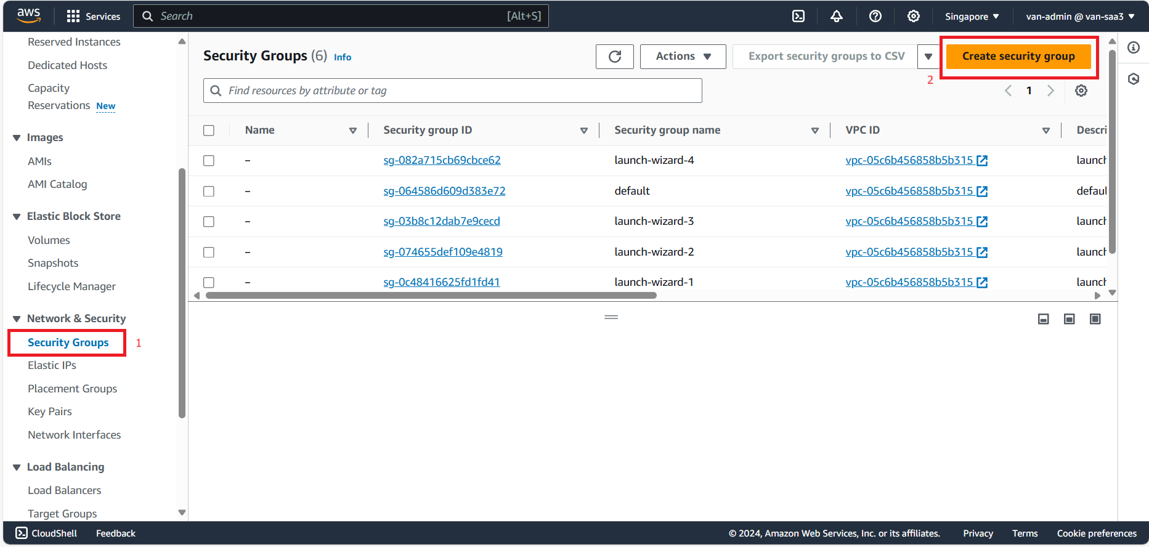
Task: Click the sidebar vertical scrollbar
Action: (182, 293)
